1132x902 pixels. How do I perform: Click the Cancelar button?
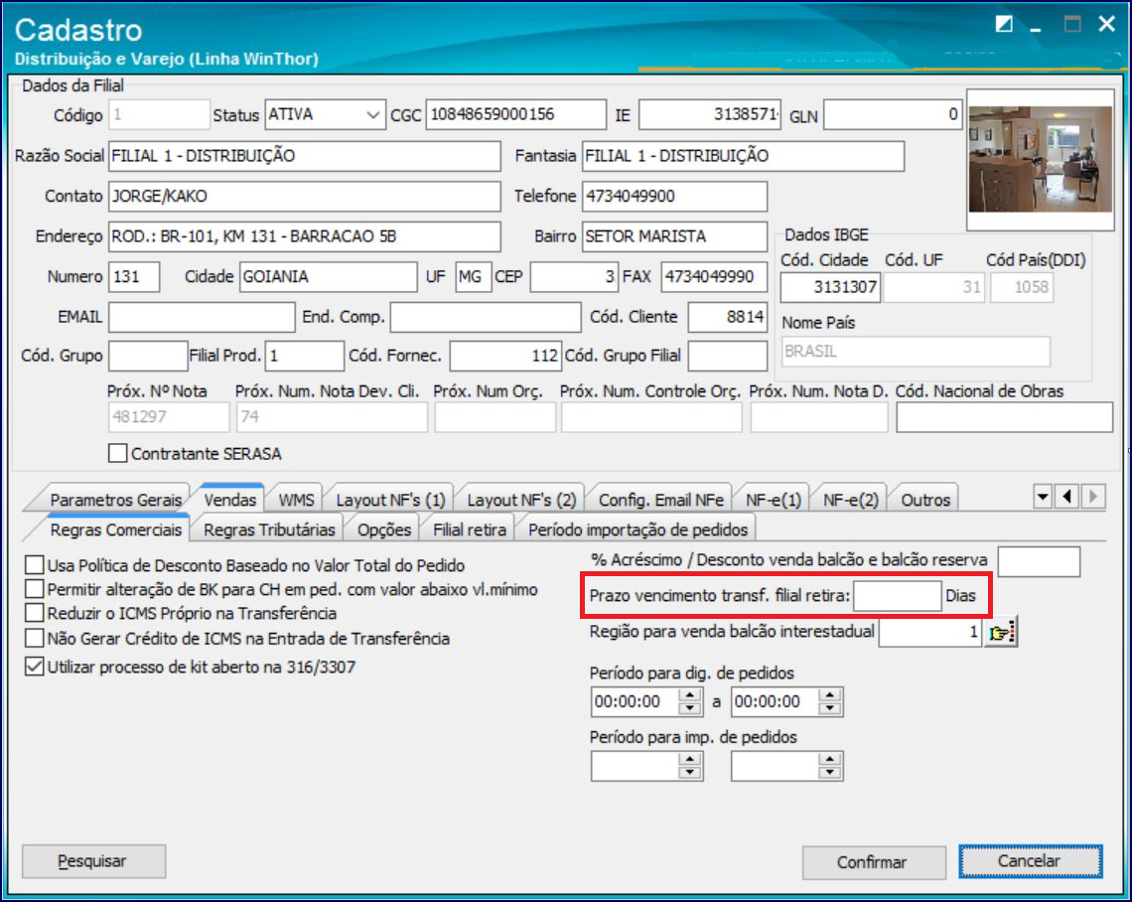tap(1030, 861)
